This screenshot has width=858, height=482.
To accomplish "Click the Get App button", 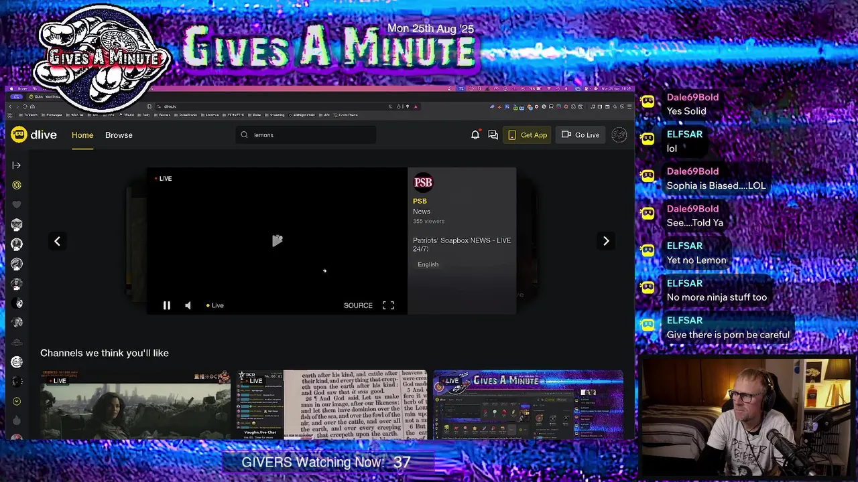I will pyautogui.click(x=528, y=135).
